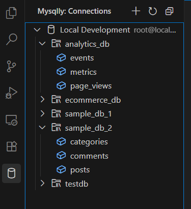Collapse all tree nodes icon

coord(169,11)
